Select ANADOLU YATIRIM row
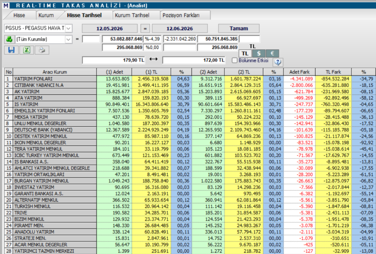The height and width of the screenshot is (254, 376). point(190,232)
